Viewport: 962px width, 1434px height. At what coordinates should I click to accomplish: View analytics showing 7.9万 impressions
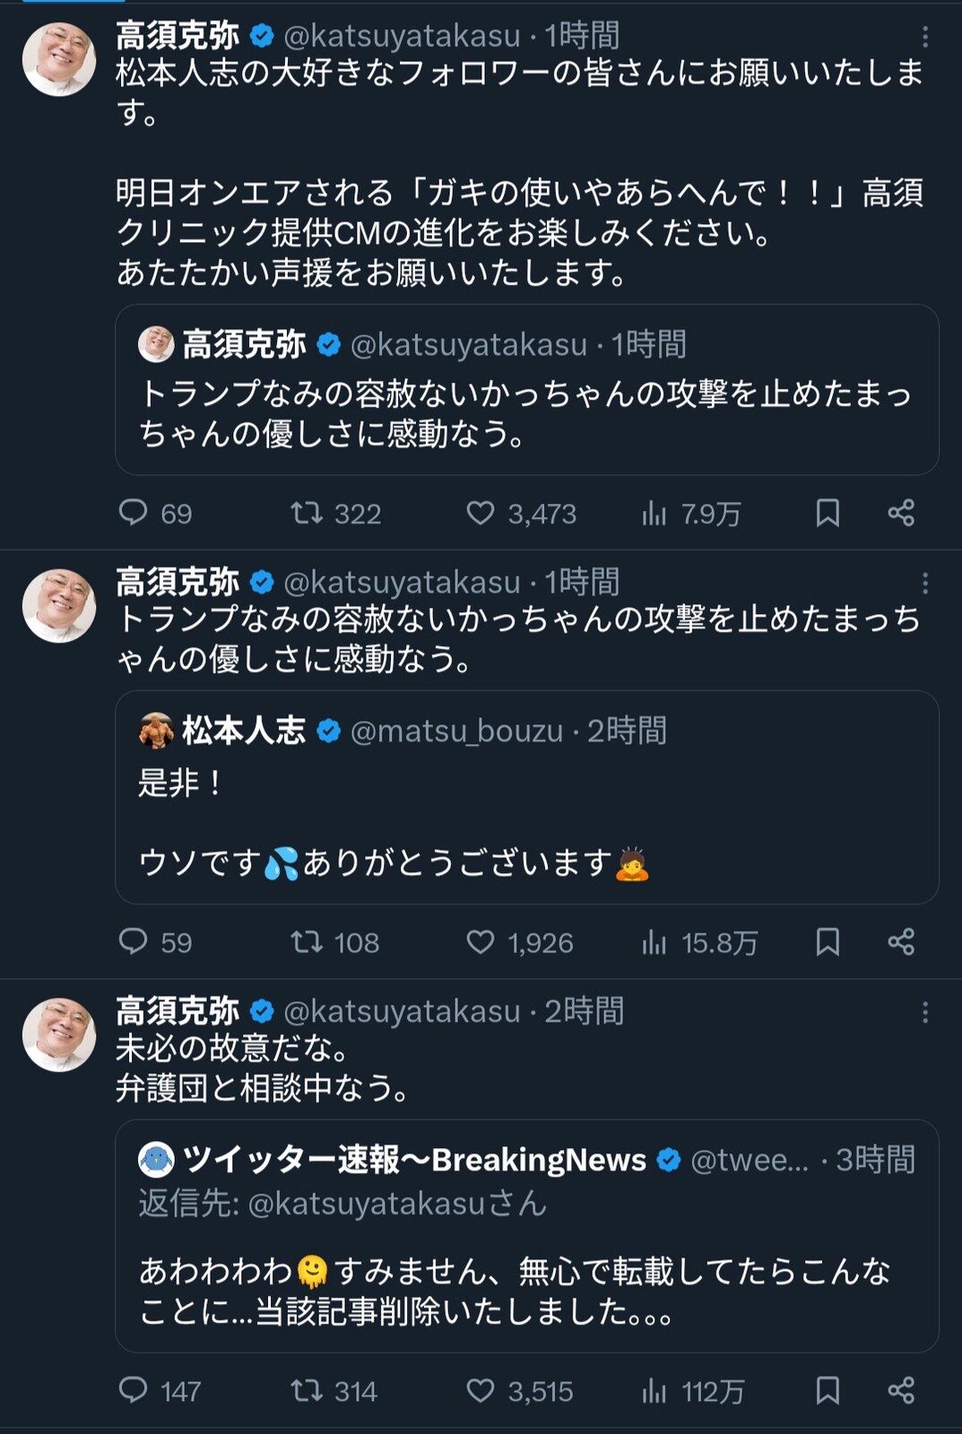click(691, 513)
